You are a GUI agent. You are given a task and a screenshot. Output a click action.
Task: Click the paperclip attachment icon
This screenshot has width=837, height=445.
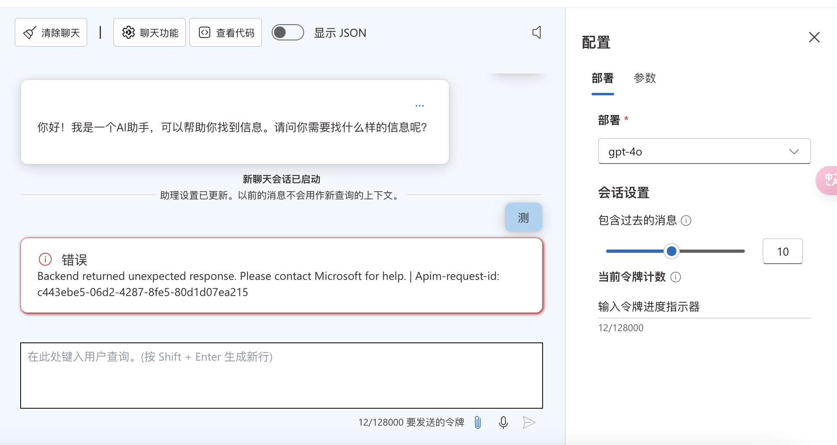(x=478, y=422)
